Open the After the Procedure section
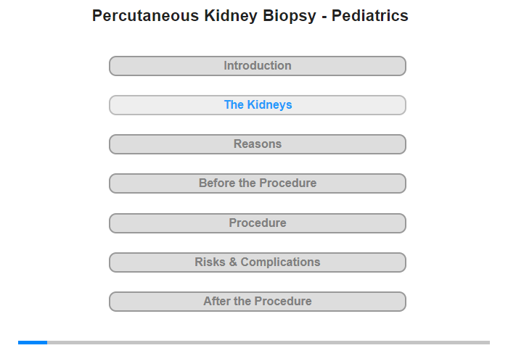The image size is (508, 348). pyautogui.click(x=258, y=302)
